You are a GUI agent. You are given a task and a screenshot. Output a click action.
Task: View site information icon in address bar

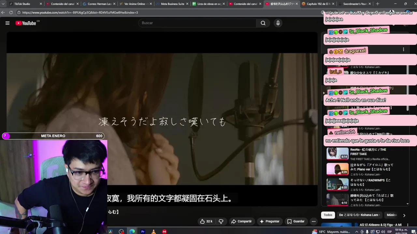19,12
